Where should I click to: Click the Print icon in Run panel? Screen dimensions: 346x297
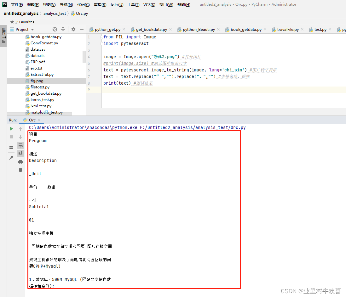tap(20, 162)
